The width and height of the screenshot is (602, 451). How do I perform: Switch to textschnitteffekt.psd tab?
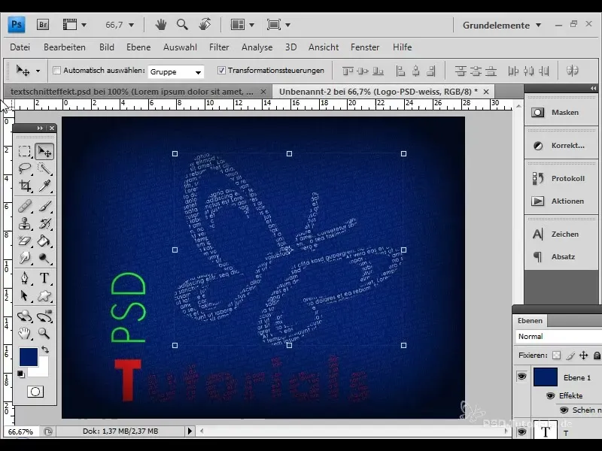point(132,92)
